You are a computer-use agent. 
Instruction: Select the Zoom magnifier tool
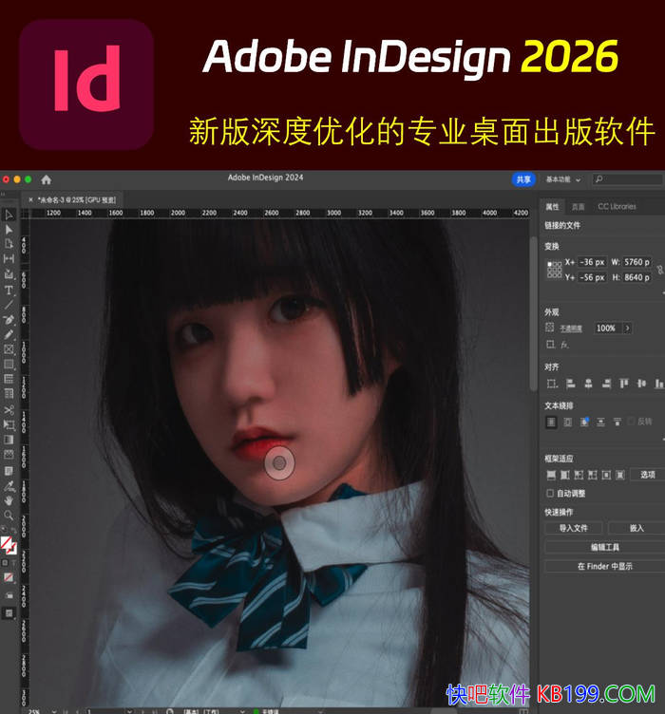pos(9,515)
